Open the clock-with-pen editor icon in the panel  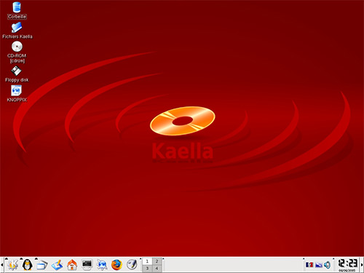point(132,265)
